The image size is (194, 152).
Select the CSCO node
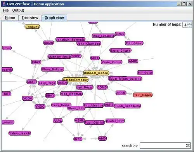point(76,56)
